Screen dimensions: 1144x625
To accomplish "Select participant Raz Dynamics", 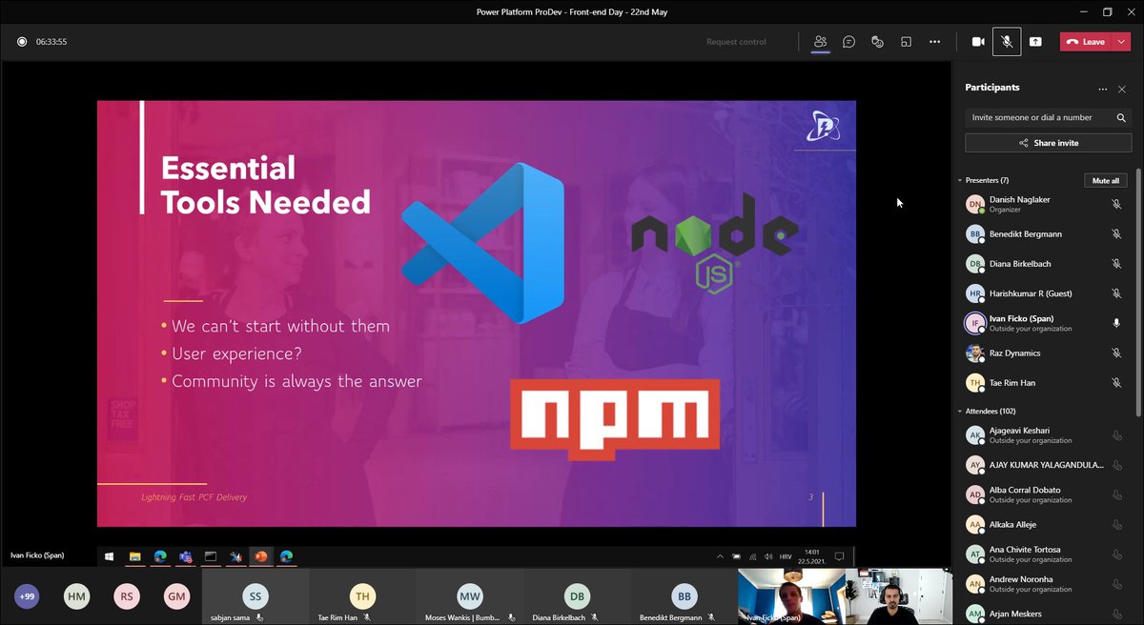I will (1045, 353).
